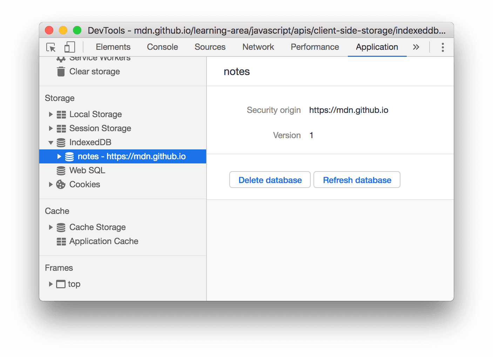
Task: Show hidden panels via the chevron menu
Action: click(416, 47)
